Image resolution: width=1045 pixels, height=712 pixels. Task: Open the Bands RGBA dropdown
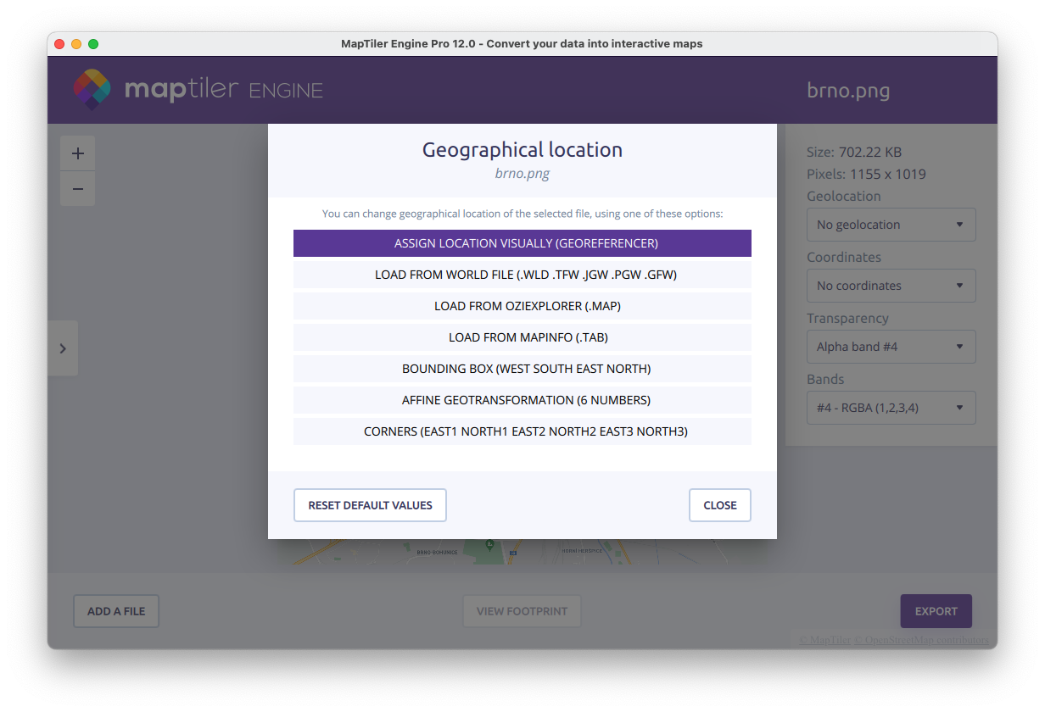point(891,408)
